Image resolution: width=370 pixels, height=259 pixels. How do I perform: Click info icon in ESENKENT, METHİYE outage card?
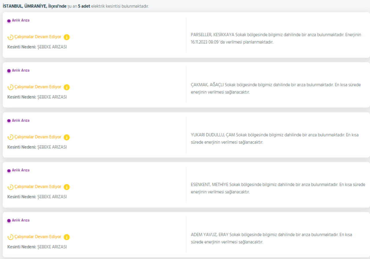tap(66, 187)
